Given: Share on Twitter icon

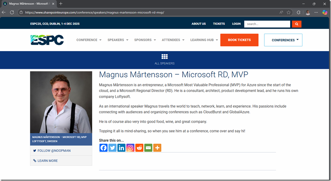Looking at the screenshot, I should click(112, 148).
